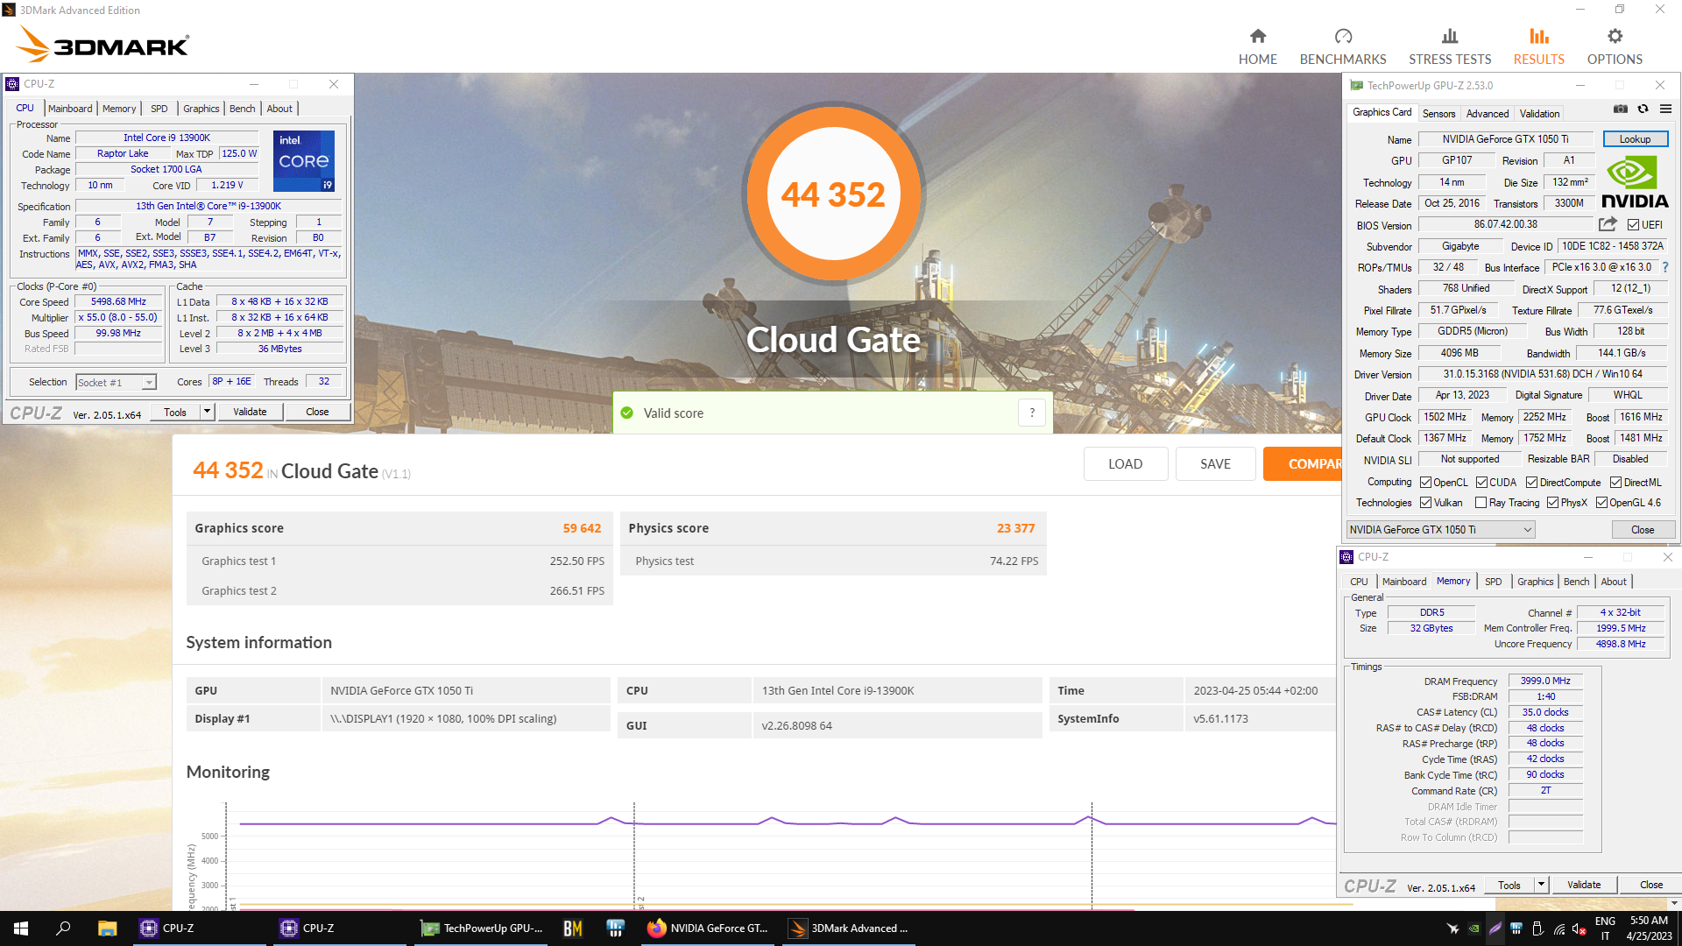Viewport: 1682px width, 946px height.
Task: Click the NVIDIA tray icon
Action: pyautogui.click(x=1474, y=928)
